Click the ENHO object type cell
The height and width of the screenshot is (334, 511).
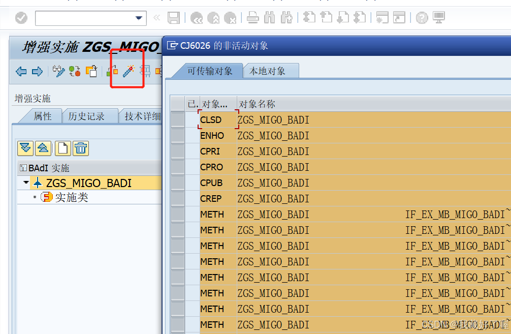[x=218, y=135]
